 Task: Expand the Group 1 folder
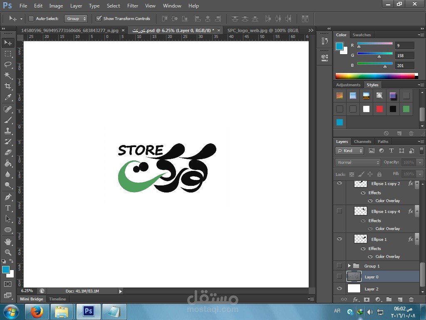point(349,266)
